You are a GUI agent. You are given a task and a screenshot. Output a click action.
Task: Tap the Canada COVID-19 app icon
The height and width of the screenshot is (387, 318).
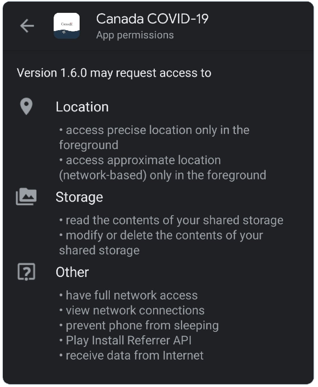tap(66, 26)
